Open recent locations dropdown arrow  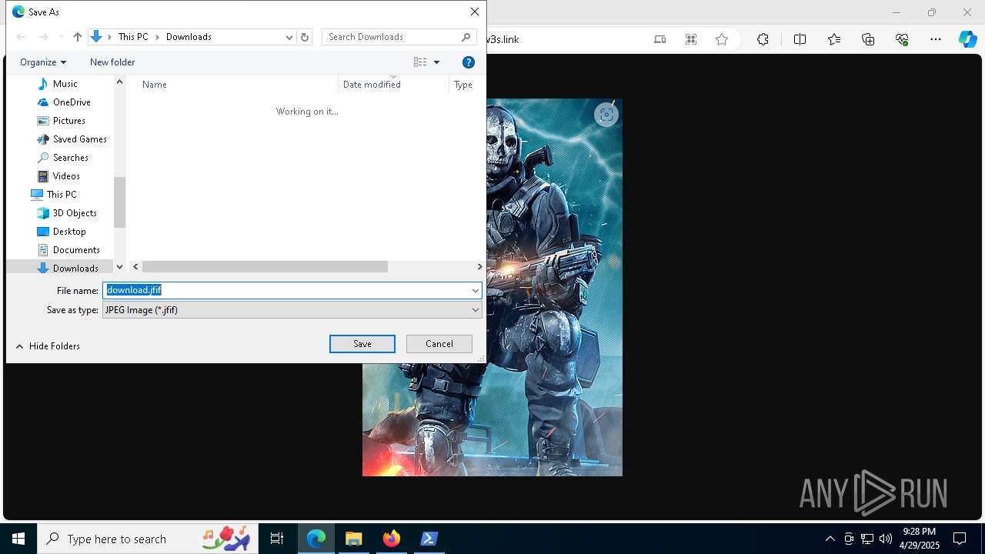(62, 37)
